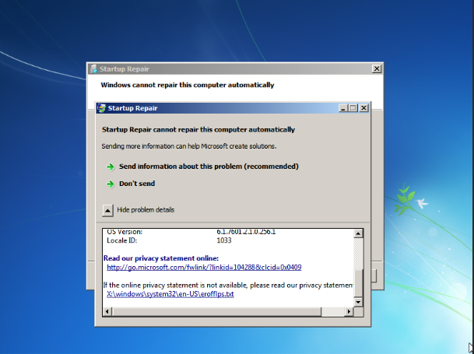Screen dimensions: 474x354
Task: Click the green arrow beside Send information
Action: click(111, 166)
